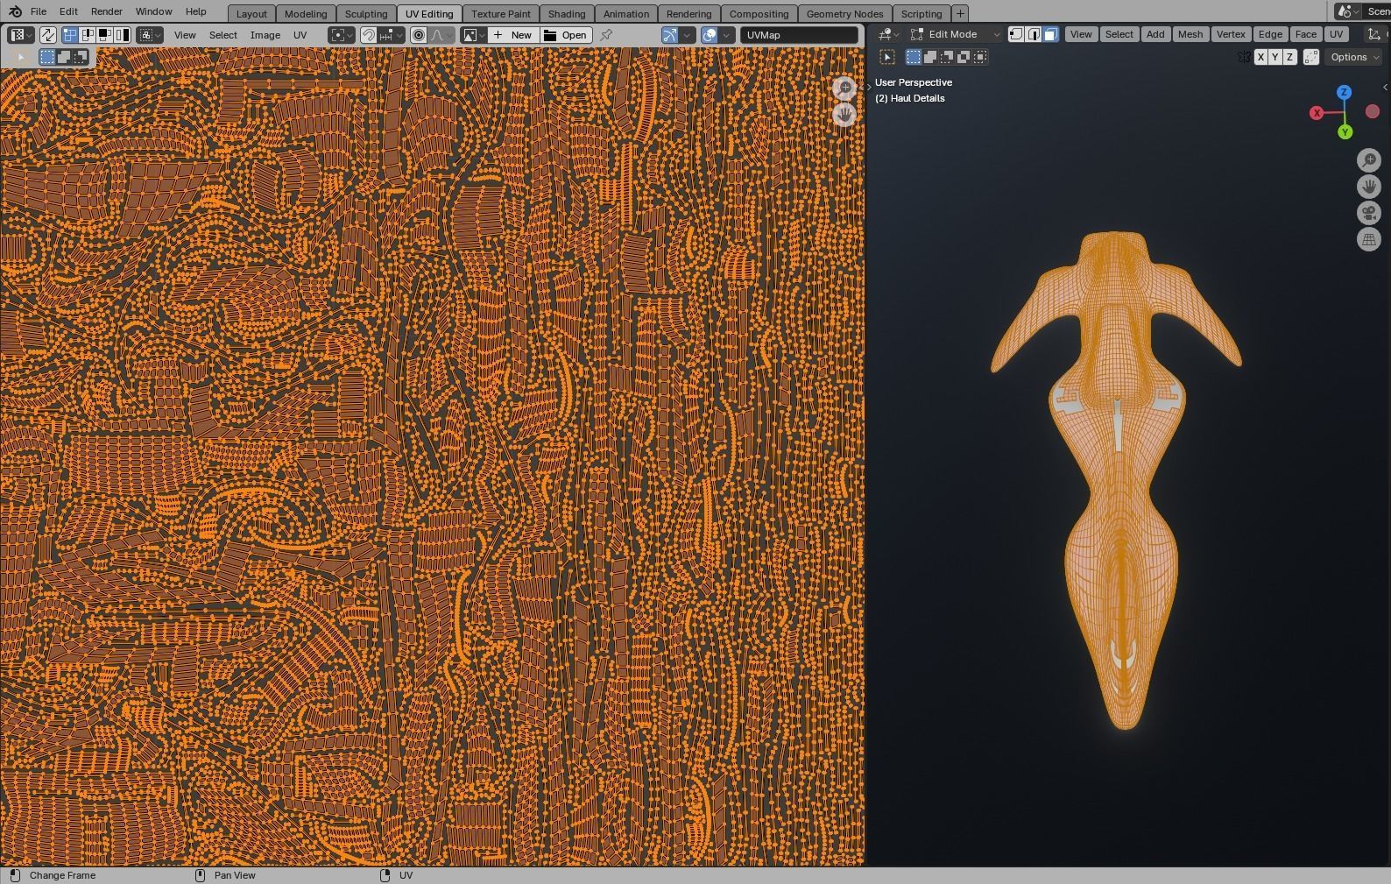Set subtract selection mode in UV editor
Viewport: 1391px width, 884px height.
81,57
